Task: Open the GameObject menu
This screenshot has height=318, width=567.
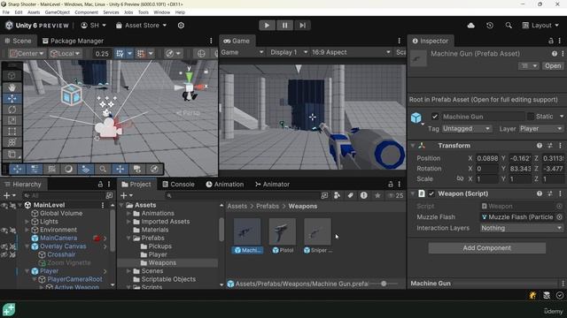Action: 57,12
